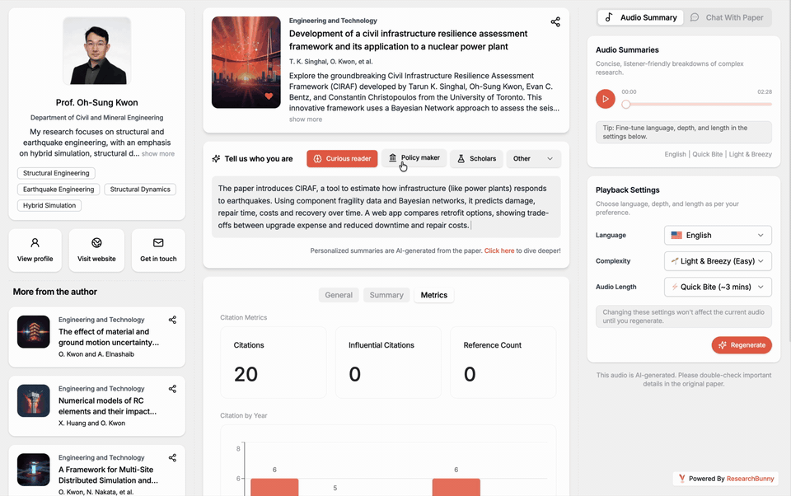Open View profile under the author card
791x496 pixels.
35,250
